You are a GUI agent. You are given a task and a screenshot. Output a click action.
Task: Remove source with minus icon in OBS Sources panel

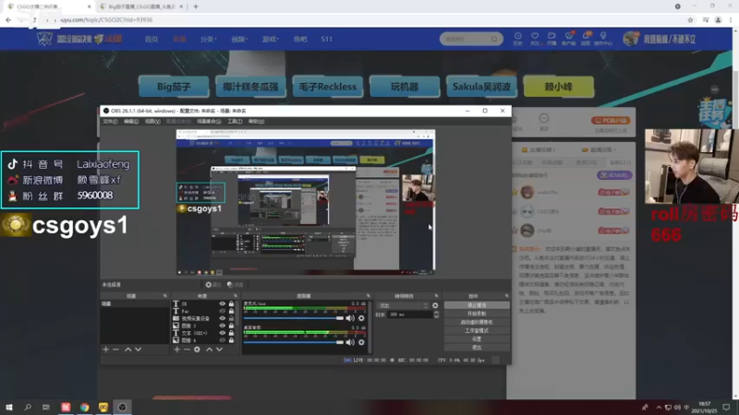coord(187,350)
